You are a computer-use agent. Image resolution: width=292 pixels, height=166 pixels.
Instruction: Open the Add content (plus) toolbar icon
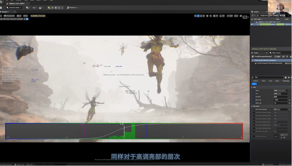[28, 8]
